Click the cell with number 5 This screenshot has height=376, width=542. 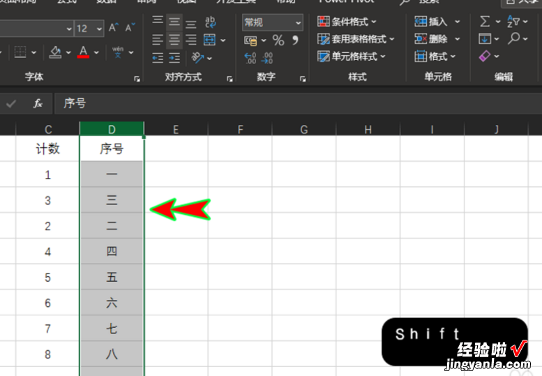point(48,277)
